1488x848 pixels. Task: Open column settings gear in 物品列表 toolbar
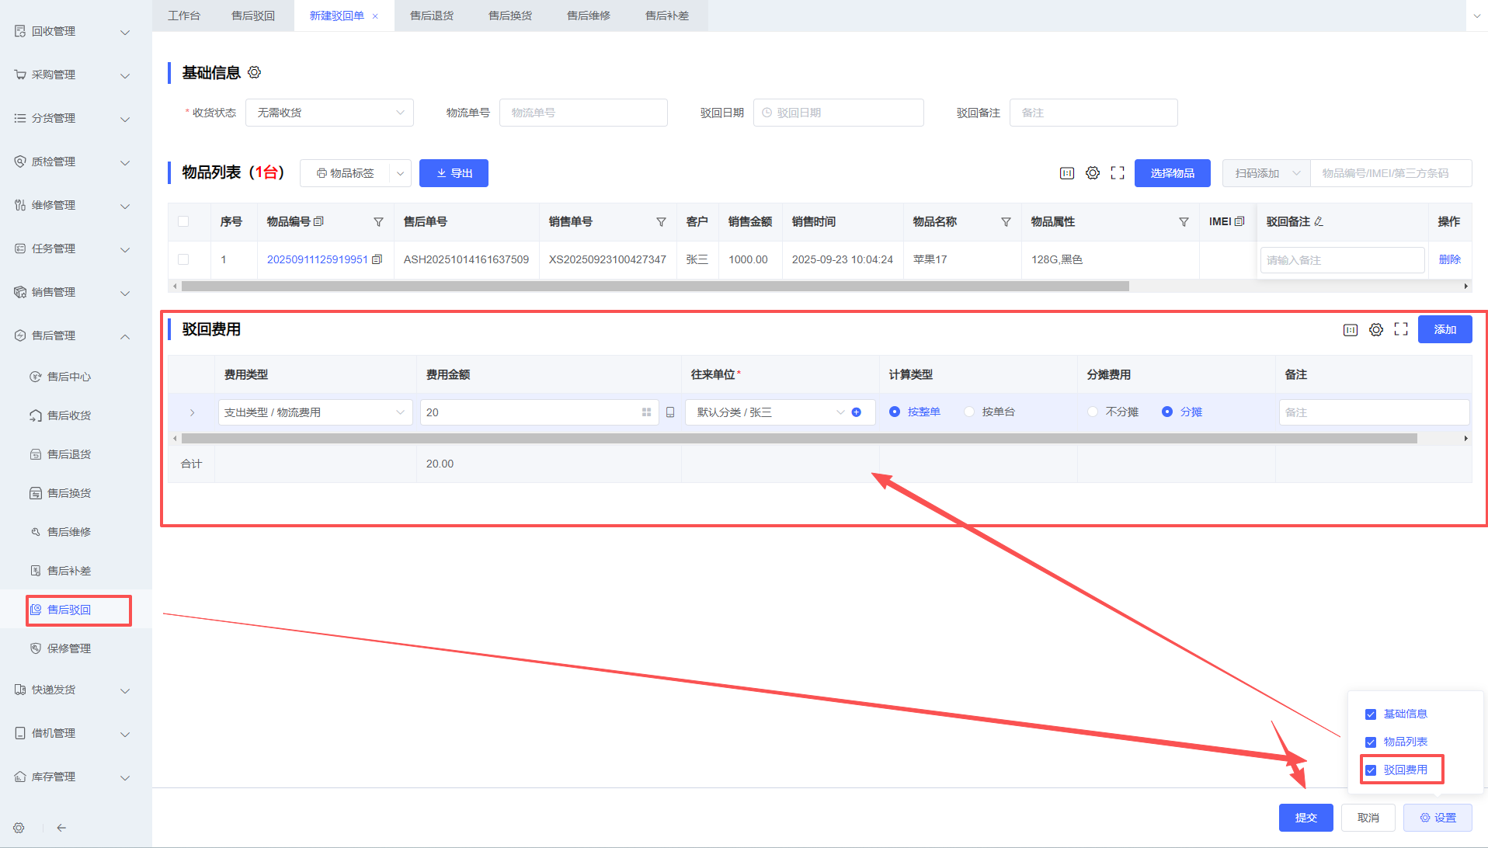(1092, 173)
